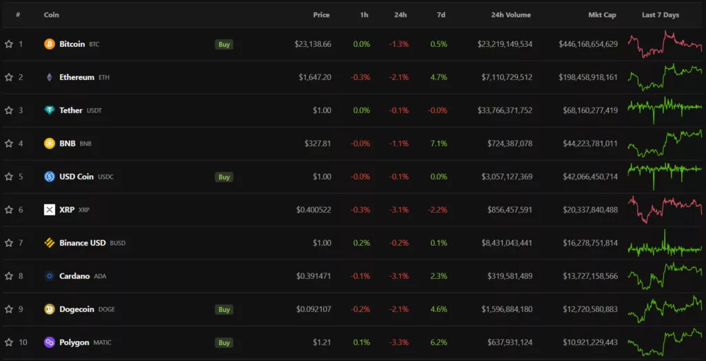Sort by the 1h column header
Image resolution: width=706 pixels, height=361 pixels.
[x=364, y=15]
